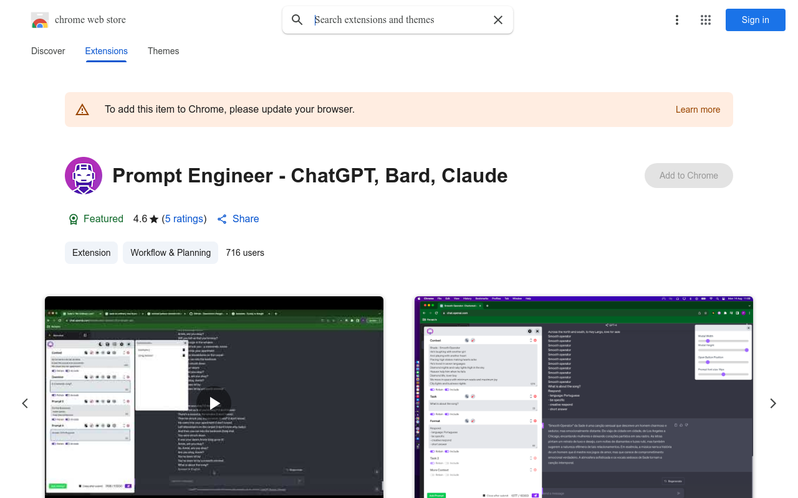Open the Learn more link
The image size is (798, 498).
click(x=698, y=110)
